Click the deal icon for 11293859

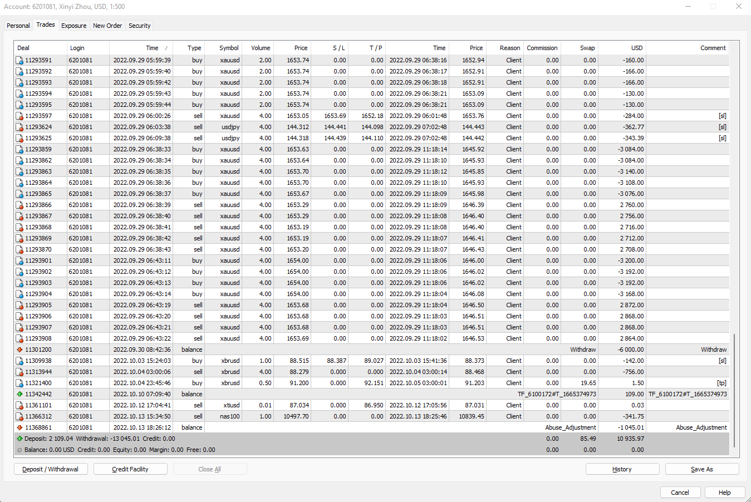[19, 149]
